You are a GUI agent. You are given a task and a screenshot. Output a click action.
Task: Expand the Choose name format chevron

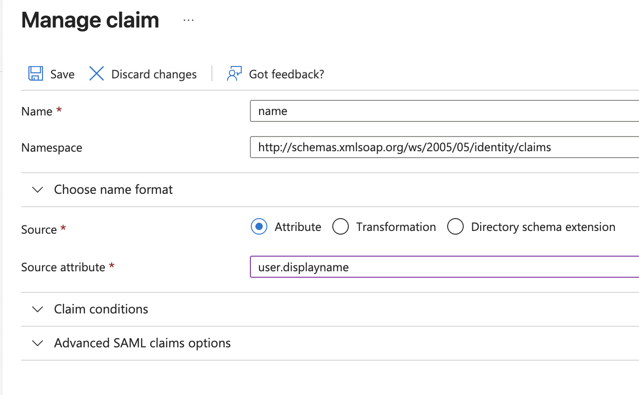tap(38, 190)
